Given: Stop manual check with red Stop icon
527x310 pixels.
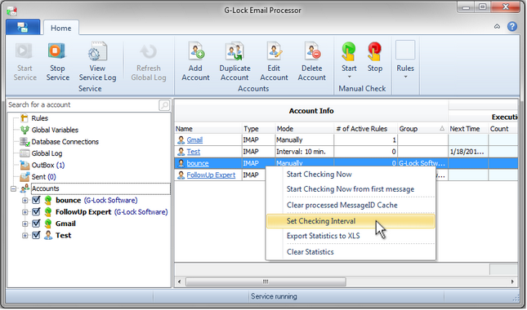Looking at the screenshot, I should (374, 51).
